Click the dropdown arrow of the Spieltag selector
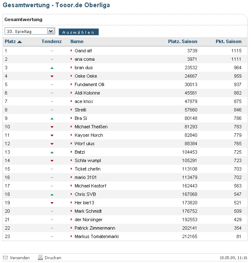This screenshot has width=251, height=263. (x=51, y=31)
